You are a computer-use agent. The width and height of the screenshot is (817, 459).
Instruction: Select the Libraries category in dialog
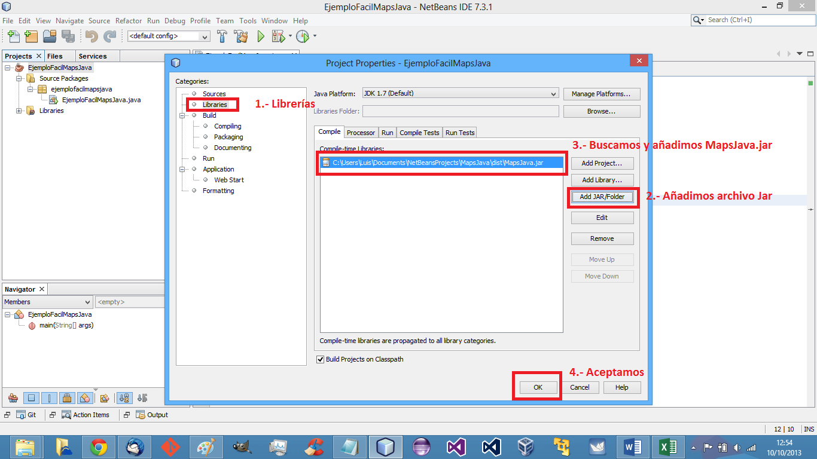click(215, 105)
